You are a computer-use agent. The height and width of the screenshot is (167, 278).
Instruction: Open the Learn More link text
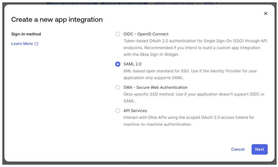pos(22,44)
